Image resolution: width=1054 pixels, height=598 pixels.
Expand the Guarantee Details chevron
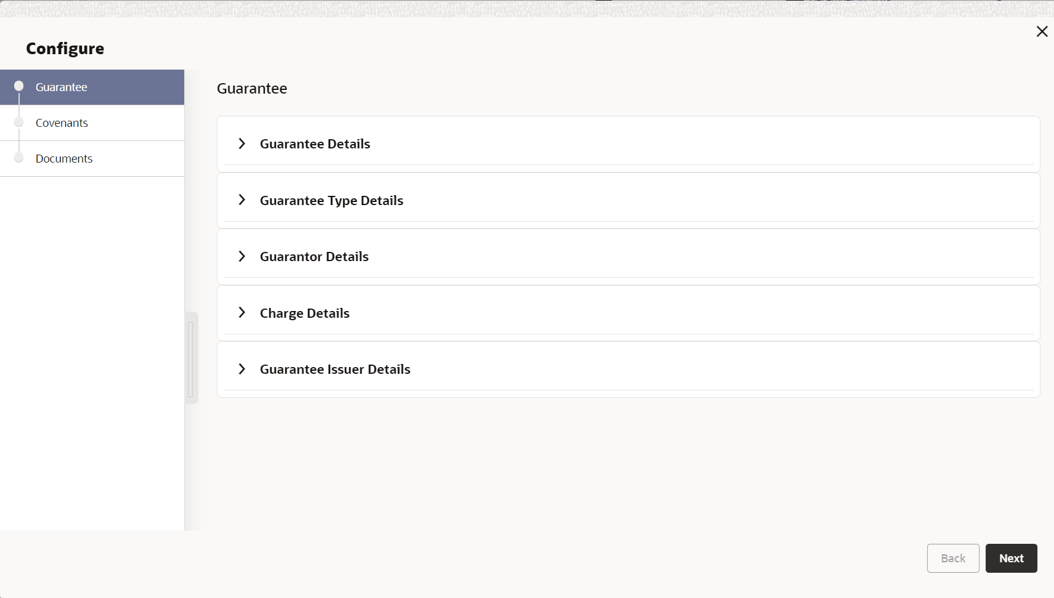point(242,143)
